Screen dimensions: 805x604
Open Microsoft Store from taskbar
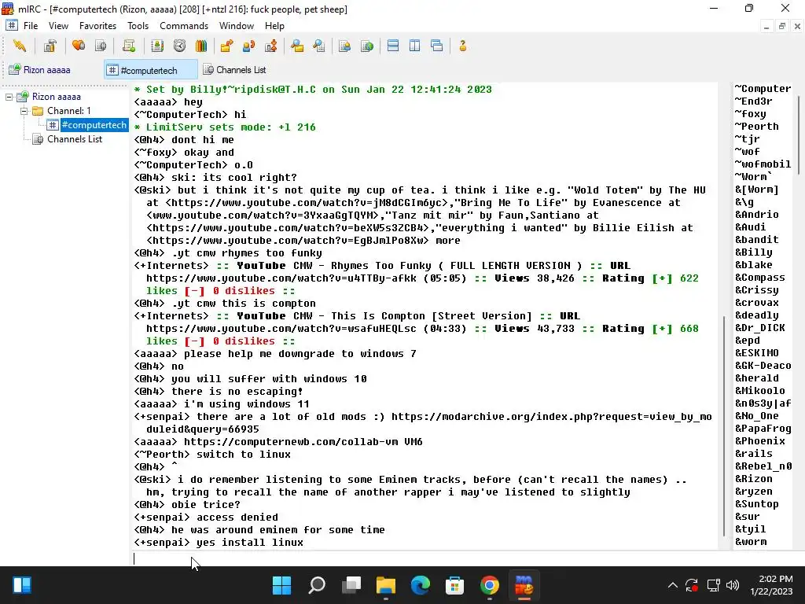(x=455, y=585)
